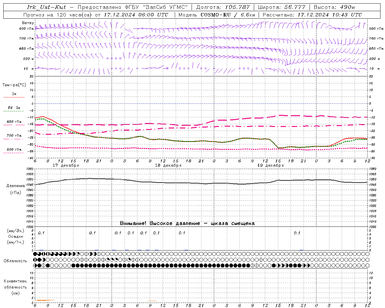Click the Td 2м dew point legend entry
Viewport: 385px width, 308px height.
pyautogui.click(x=14, y=109)
